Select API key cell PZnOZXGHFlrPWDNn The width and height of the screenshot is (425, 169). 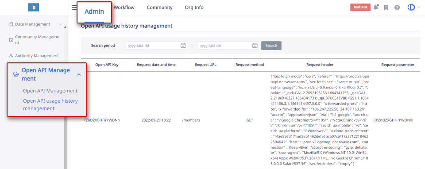pos(101,120)
